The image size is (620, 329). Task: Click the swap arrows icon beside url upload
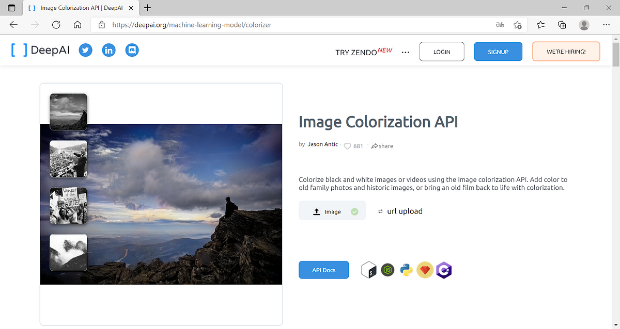[381, 211]
